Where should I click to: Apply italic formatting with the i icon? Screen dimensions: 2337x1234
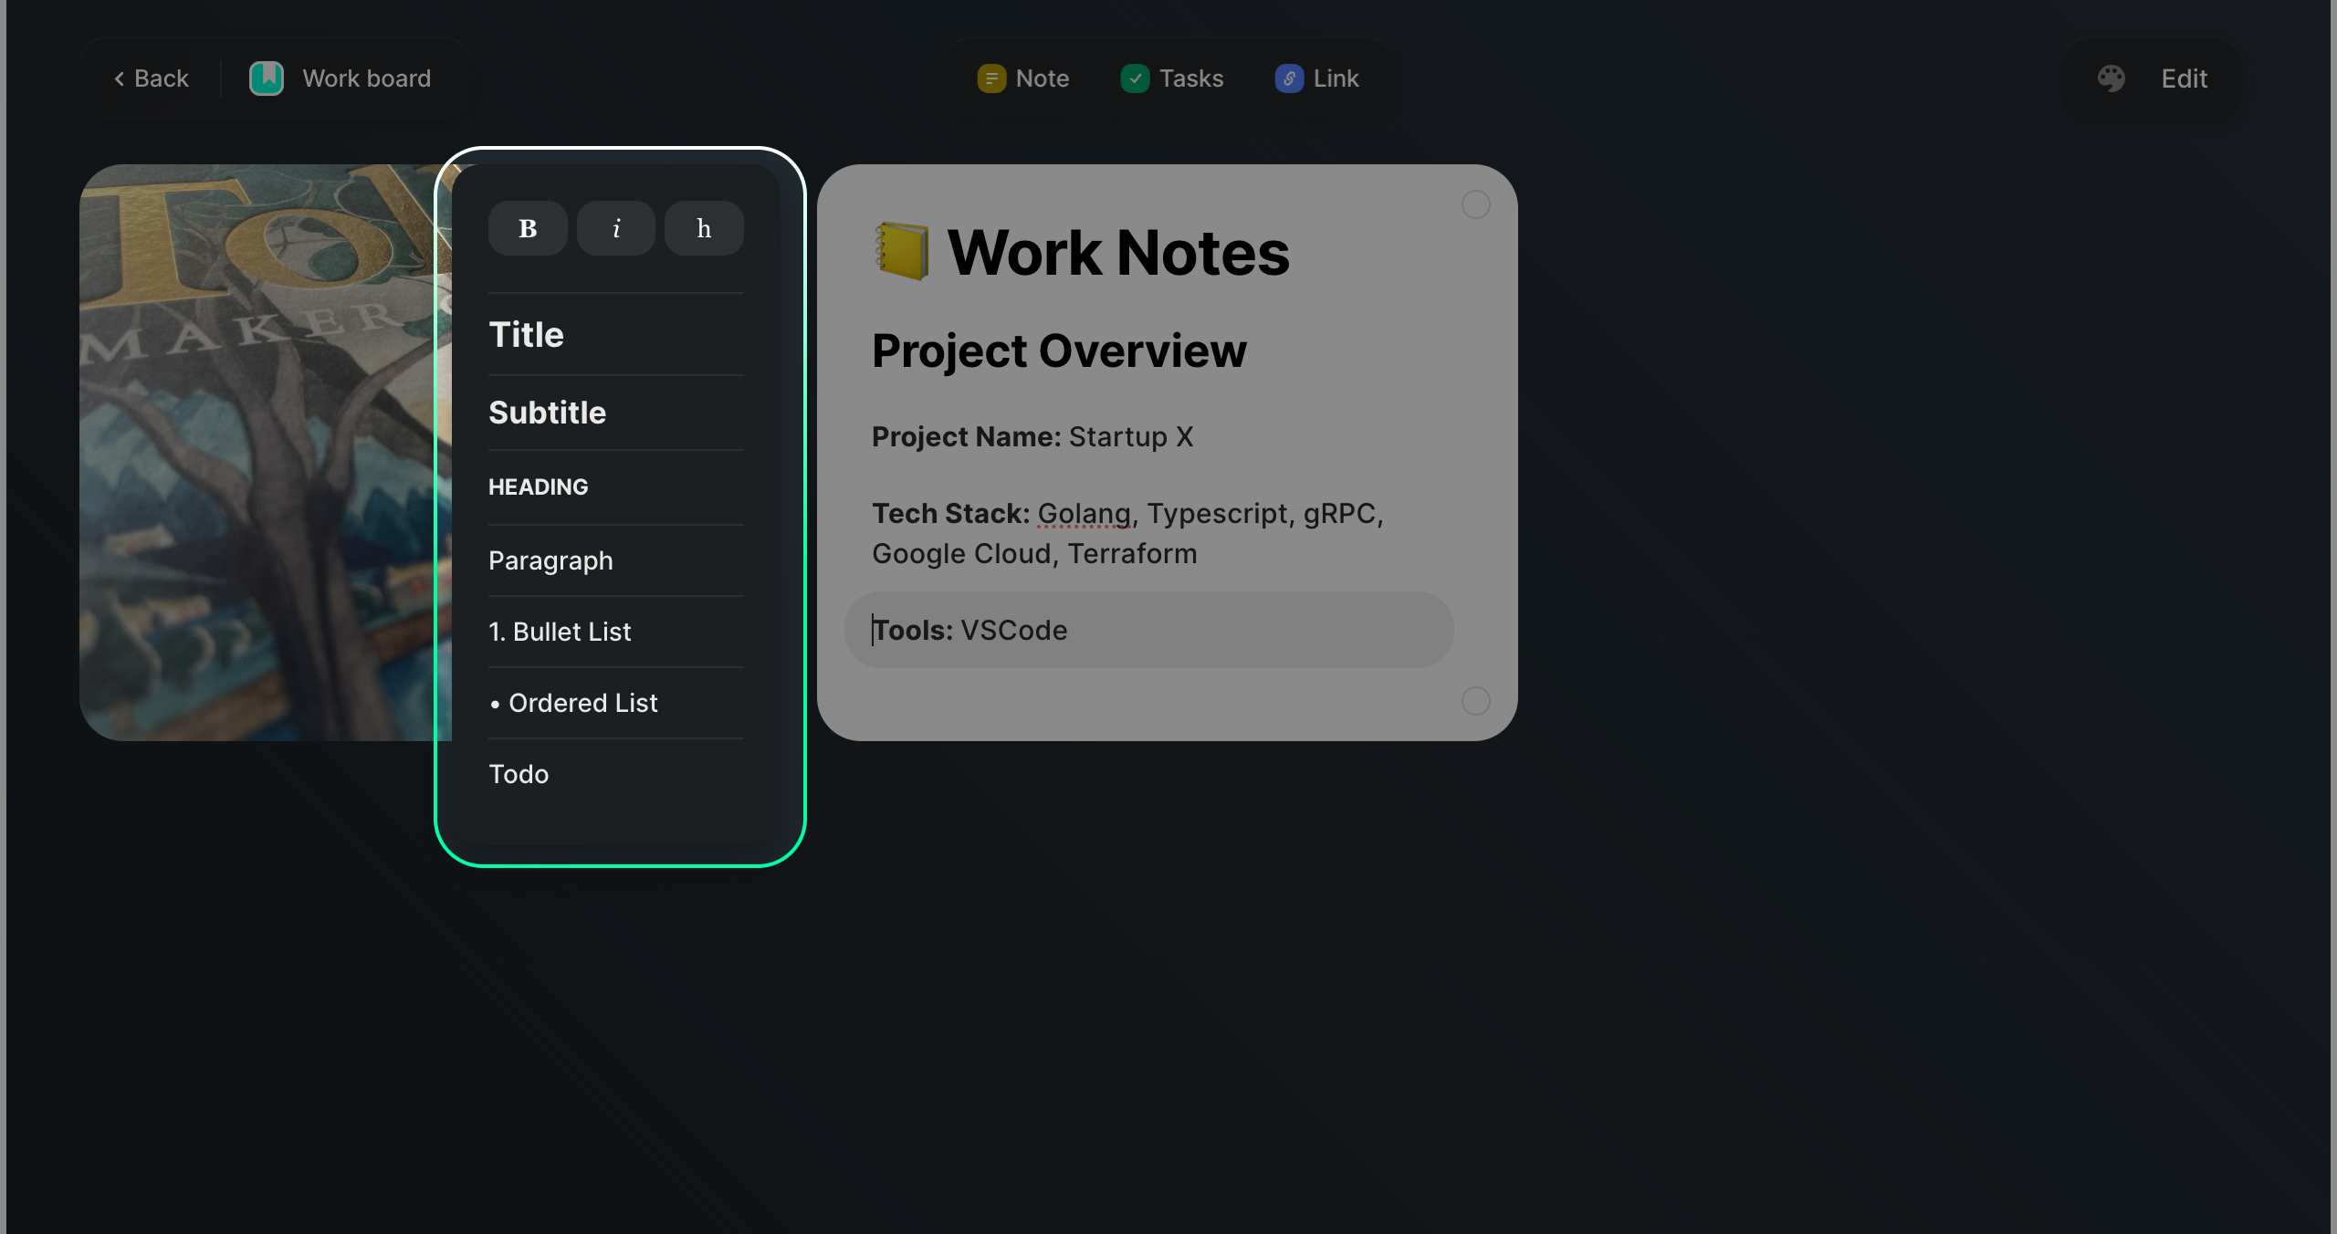point(616,228)
